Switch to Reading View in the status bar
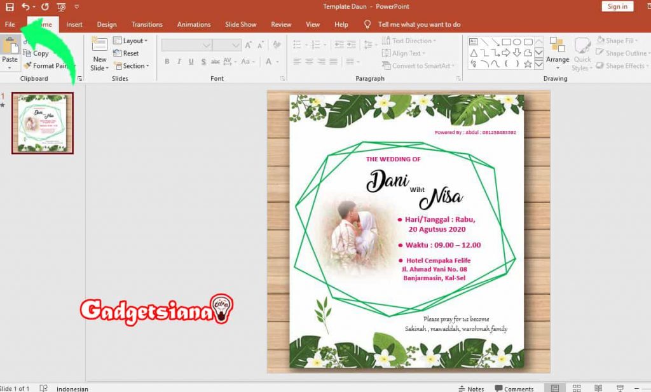Viewport: 651px width, 392px height. [x=598, y=388]
